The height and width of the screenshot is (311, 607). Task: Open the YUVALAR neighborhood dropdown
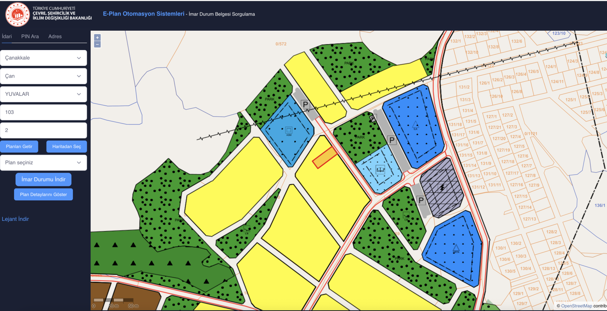43,94
